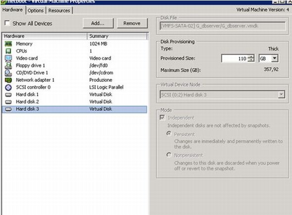Click the CD/DVD Drive 1 disc icon
This screenshot has height=215, width=292.
tap(8, 73)
